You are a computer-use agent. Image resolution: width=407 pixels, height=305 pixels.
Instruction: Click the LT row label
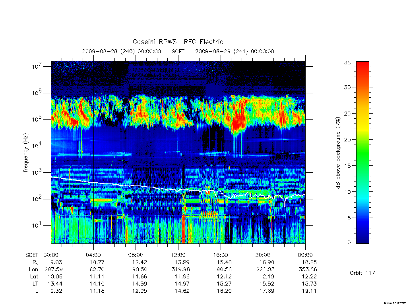(x=35, y=284)
